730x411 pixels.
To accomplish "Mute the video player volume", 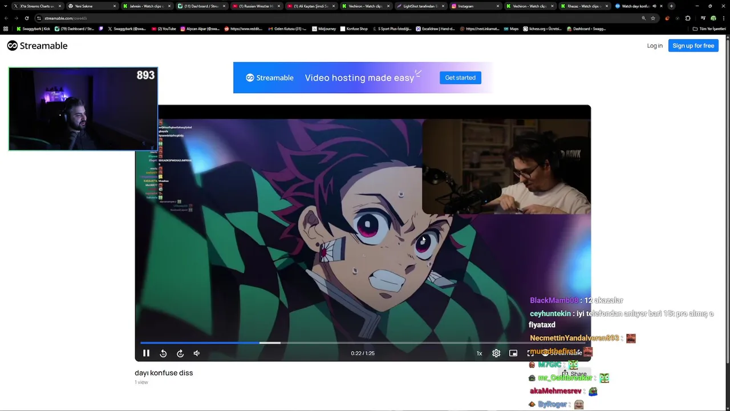I will [x=197, y=353].
